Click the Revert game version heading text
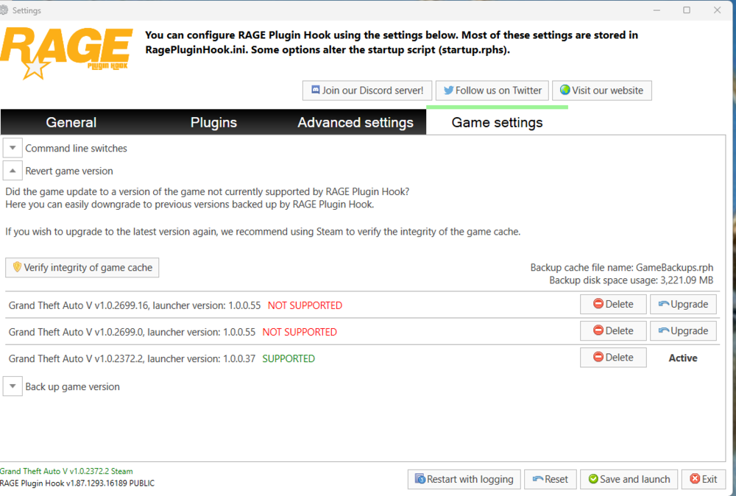This screenshot has width=736, height=496. [x=69, y=171]
